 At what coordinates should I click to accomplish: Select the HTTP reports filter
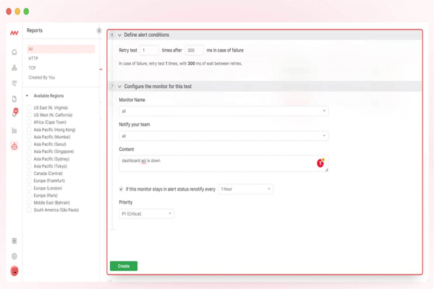point(33,59)
